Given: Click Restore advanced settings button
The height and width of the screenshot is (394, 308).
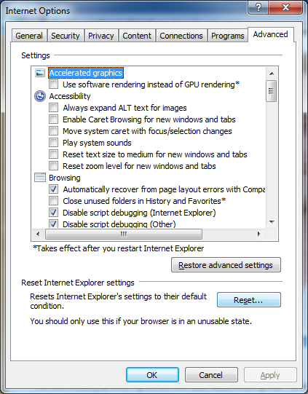Looking at the screenshot, I should pyautogui.click(x=226, y=265).
